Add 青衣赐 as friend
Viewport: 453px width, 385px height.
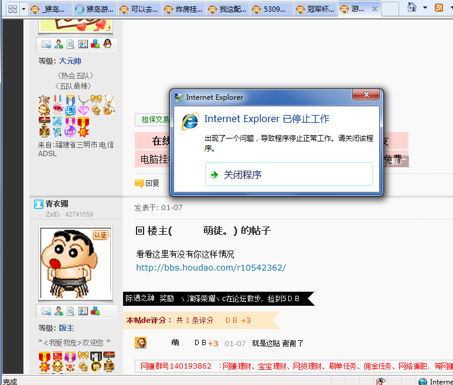[x=59, y=312]
